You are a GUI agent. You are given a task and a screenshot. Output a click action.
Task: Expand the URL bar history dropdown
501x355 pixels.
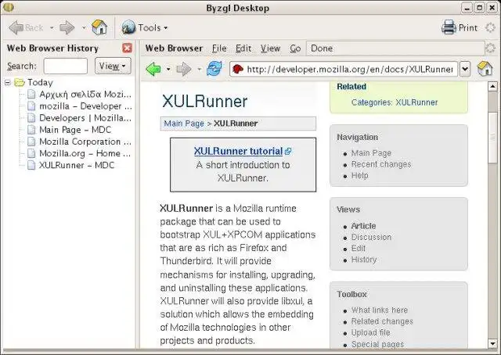[x=465, y=69]
